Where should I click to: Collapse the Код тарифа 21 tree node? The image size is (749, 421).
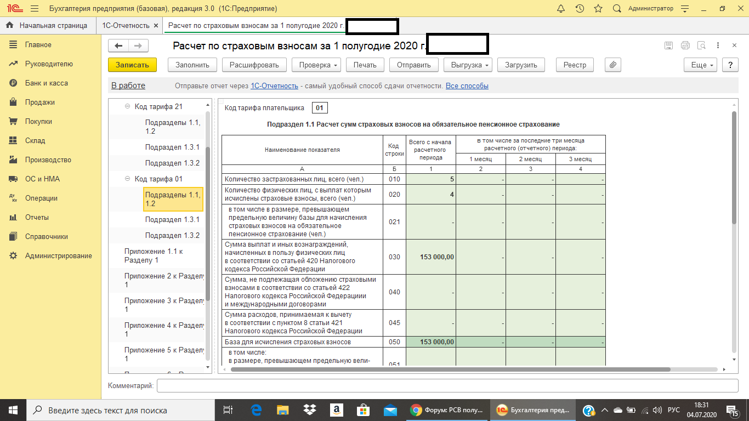128,106
